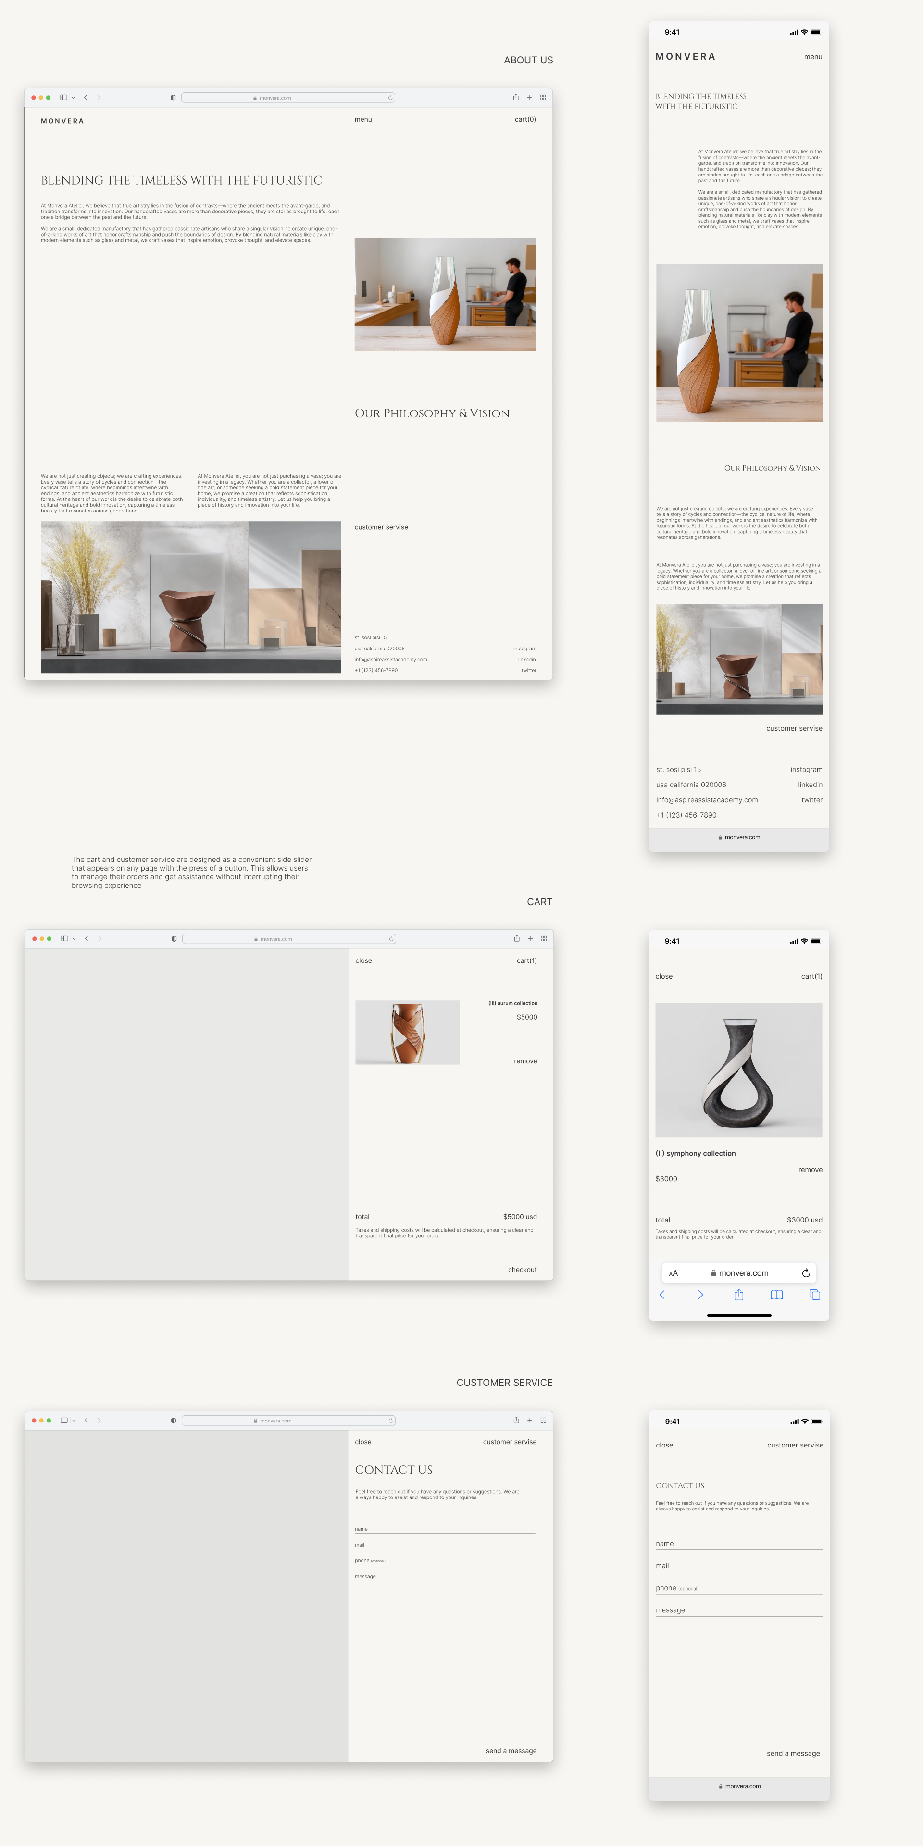Remove the $3000 symphony collection item from the mobile cart
The height and width of the screenshot is (1846, 923).
(810, 1170)
